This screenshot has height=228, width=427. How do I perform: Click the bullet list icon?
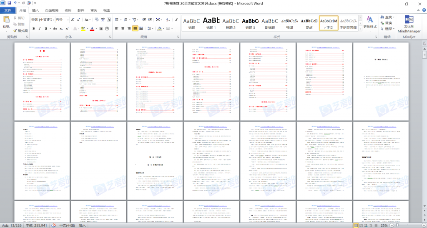(x=118, y=20)
